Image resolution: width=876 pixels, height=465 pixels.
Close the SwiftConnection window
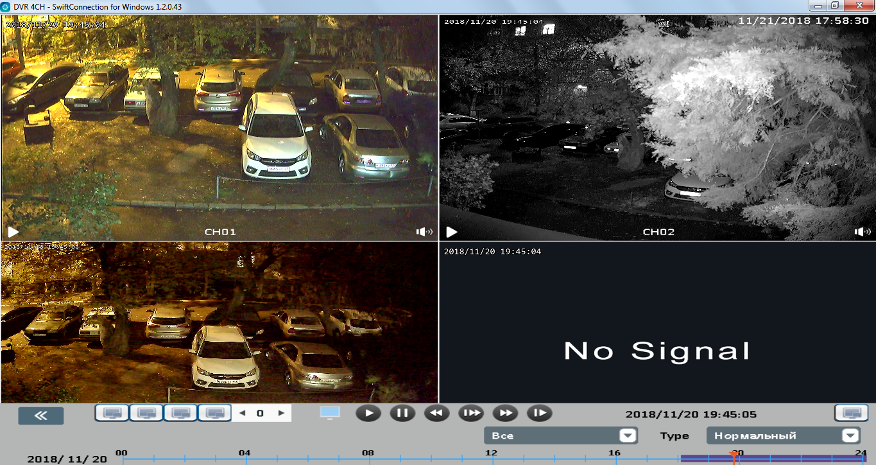(x=858, y=5)
